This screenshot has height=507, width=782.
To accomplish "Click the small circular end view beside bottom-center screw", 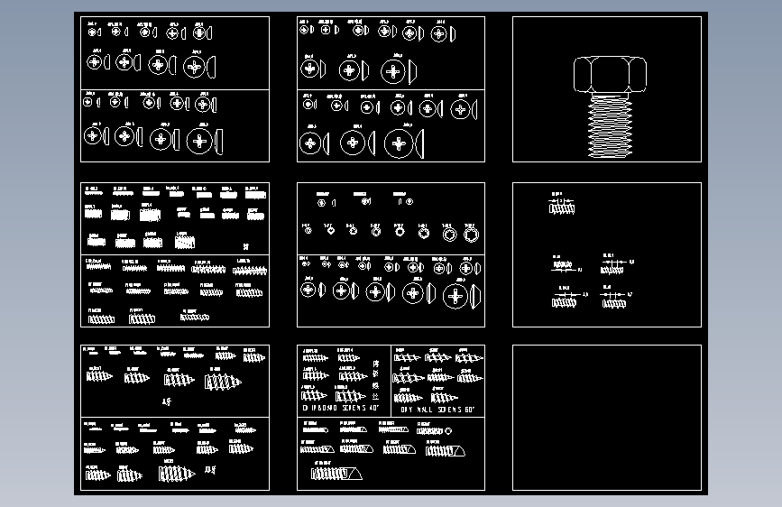I will click(x=448, y=431).
